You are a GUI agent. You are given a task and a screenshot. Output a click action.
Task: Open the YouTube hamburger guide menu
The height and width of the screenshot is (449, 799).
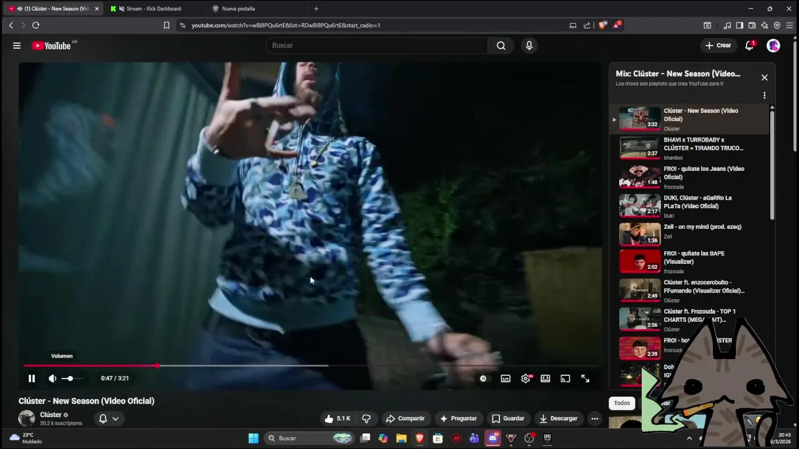click(17, 46)
